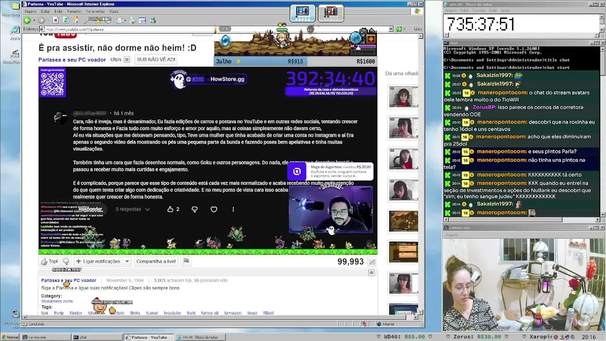Click the Responder reply button under the comment
Viewport: 606px width, 341px height.
[90, 209]
